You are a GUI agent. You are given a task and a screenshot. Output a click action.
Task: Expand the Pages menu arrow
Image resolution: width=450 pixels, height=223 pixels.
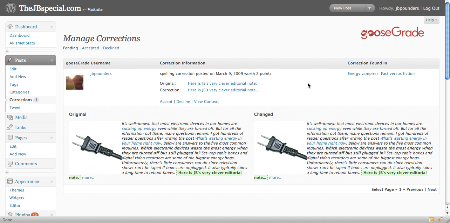pos(52,138)
